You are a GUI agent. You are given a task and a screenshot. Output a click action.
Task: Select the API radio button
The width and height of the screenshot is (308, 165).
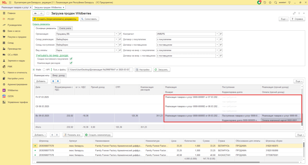pos(44,70)
